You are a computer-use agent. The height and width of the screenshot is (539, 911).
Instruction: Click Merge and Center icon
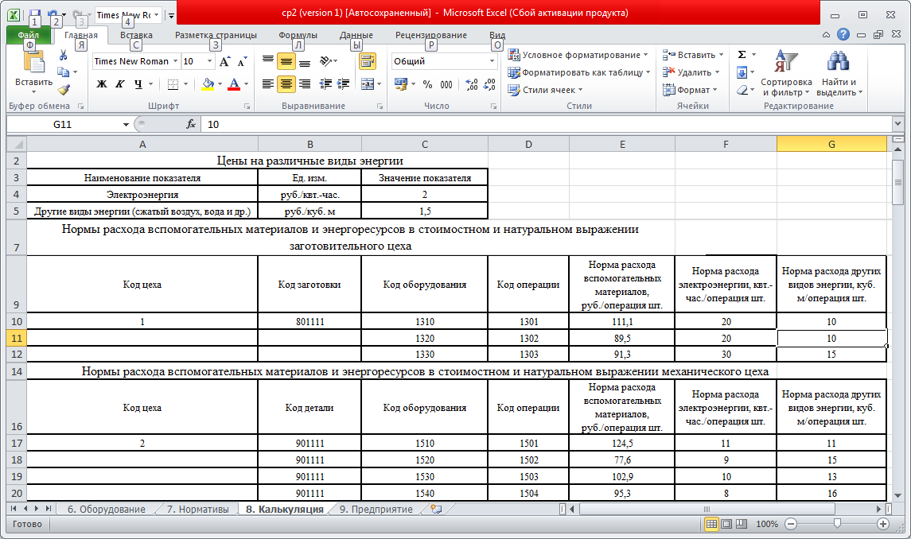(x=368, y=84)
